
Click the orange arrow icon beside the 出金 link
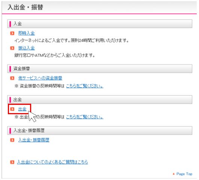(12, 109)
